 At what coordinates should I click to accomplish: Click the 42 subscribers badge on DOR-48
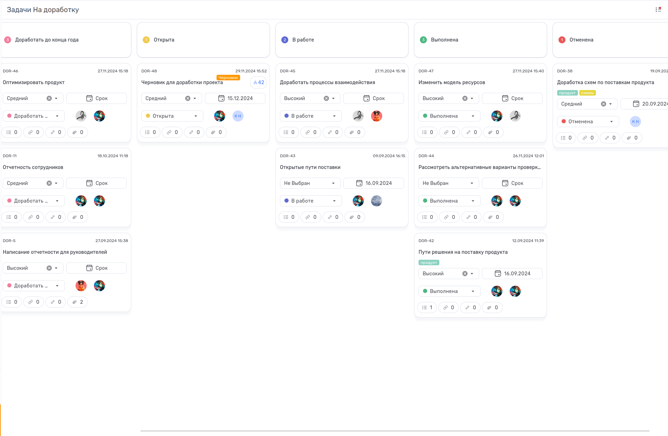(259, 82)
